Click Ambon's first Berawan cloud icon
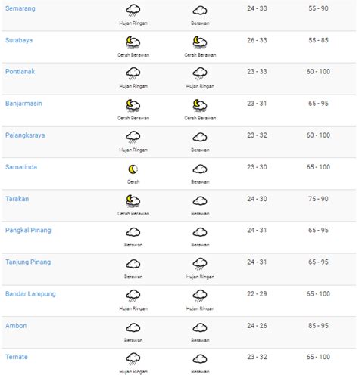The height and width of the screenshot is (378, 359). (133, 328)
